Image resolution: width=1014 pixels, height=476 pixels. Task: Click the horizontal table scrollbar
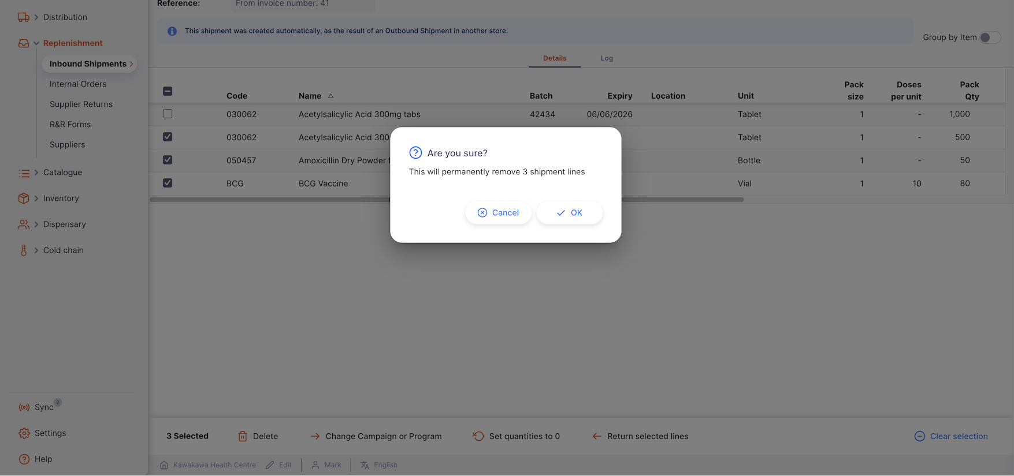[682, 200]
